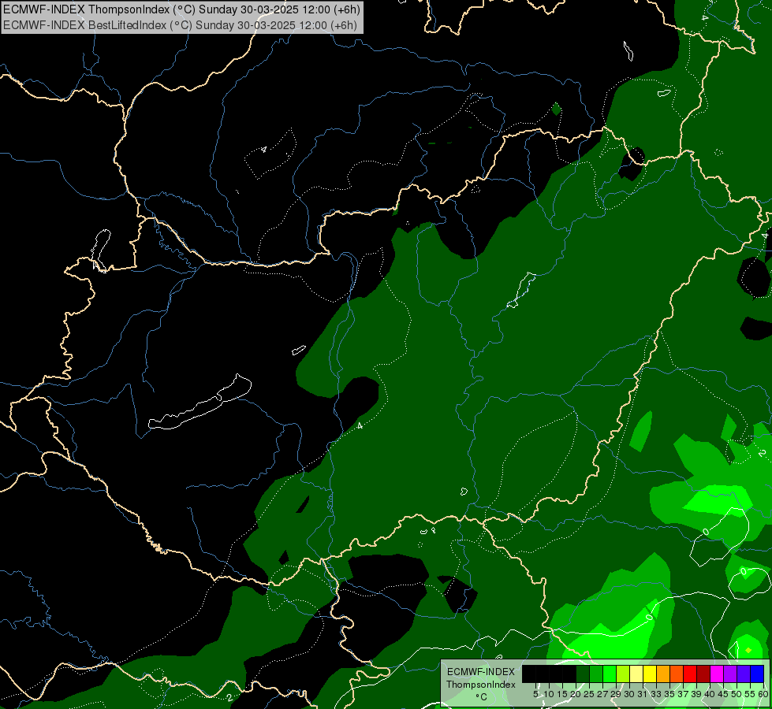
Task: Select the bright green 27-29 legend swatch
Action: click(610, 674)
